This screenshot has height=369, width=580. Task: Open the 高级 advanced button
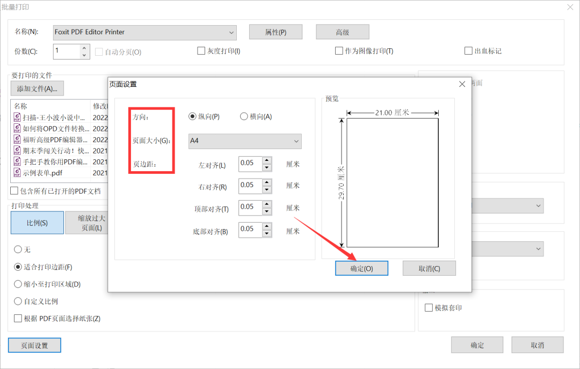point(343,32)
